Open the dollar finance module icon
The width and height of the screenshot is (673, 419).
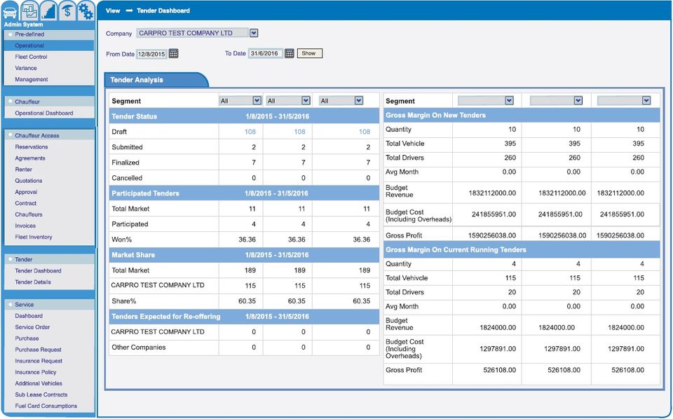67,11
